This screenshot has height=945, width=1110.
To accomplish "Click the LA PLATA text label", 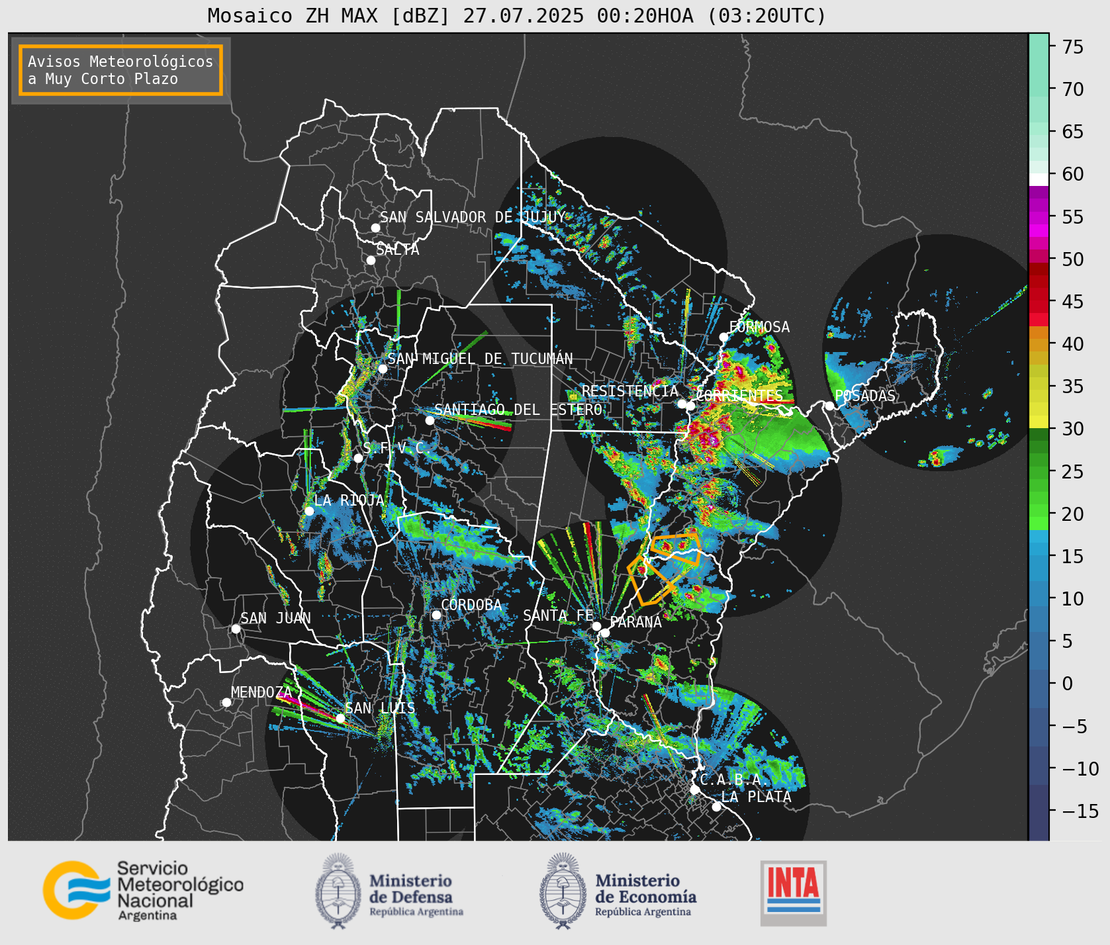I will (x=756, y=797).
